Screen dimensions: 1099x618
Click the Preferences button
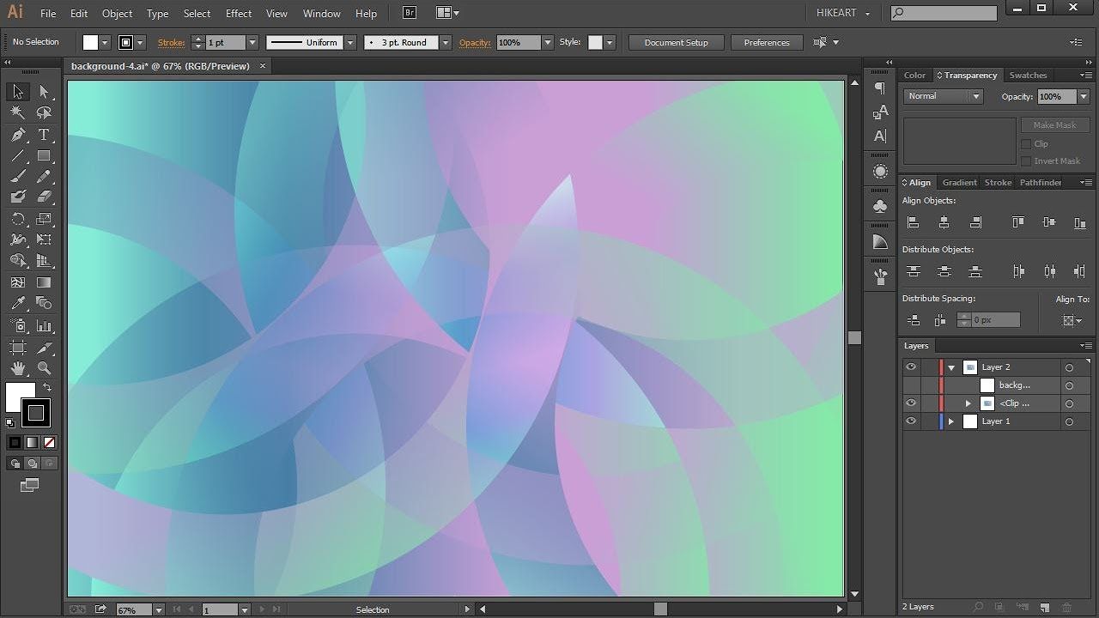coord(767,42)
